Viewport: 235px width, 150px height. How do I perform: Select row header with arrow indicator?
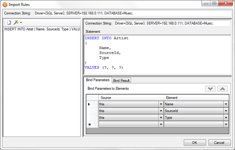tap(92, 104)
